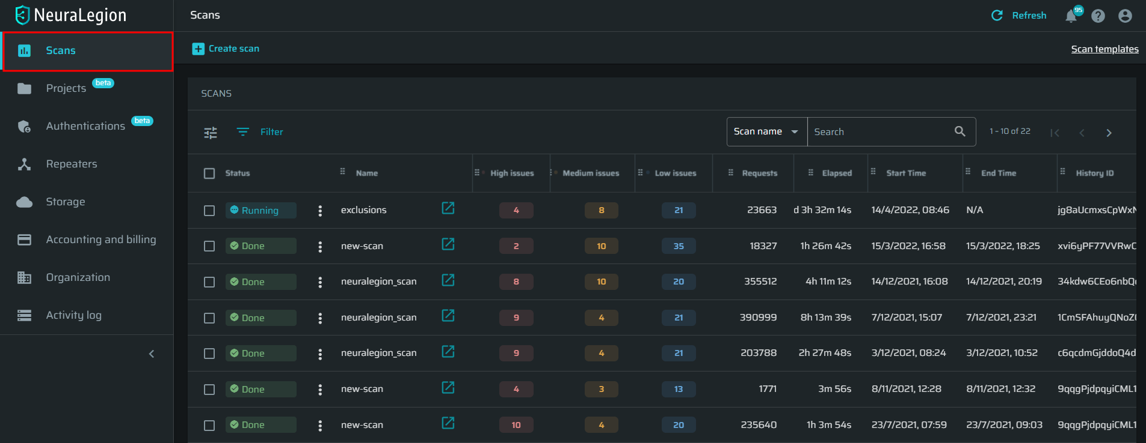Click the Elapsed column drag handle

pos(811,172)
